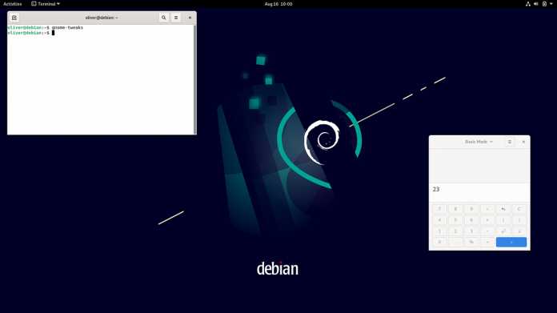Screen dimensions: 557x313
Task: Open the network status icon in the top bar
Action: (x=528, y=4)
